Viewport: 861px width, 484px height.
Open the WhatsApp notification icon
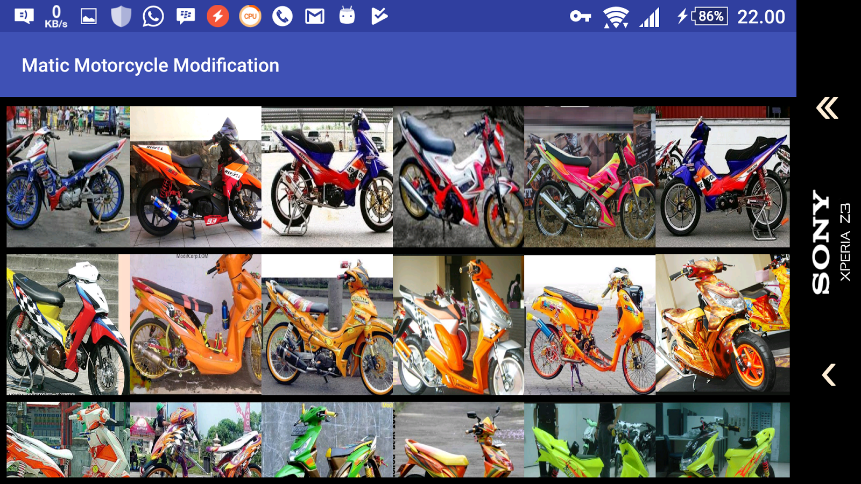pos(153,16)
